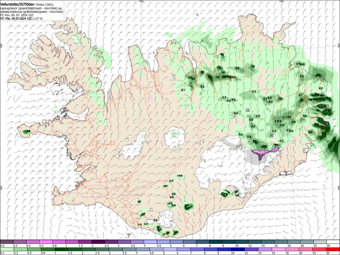
Task: Click the 20W longitude label
Action: (141, 1)
